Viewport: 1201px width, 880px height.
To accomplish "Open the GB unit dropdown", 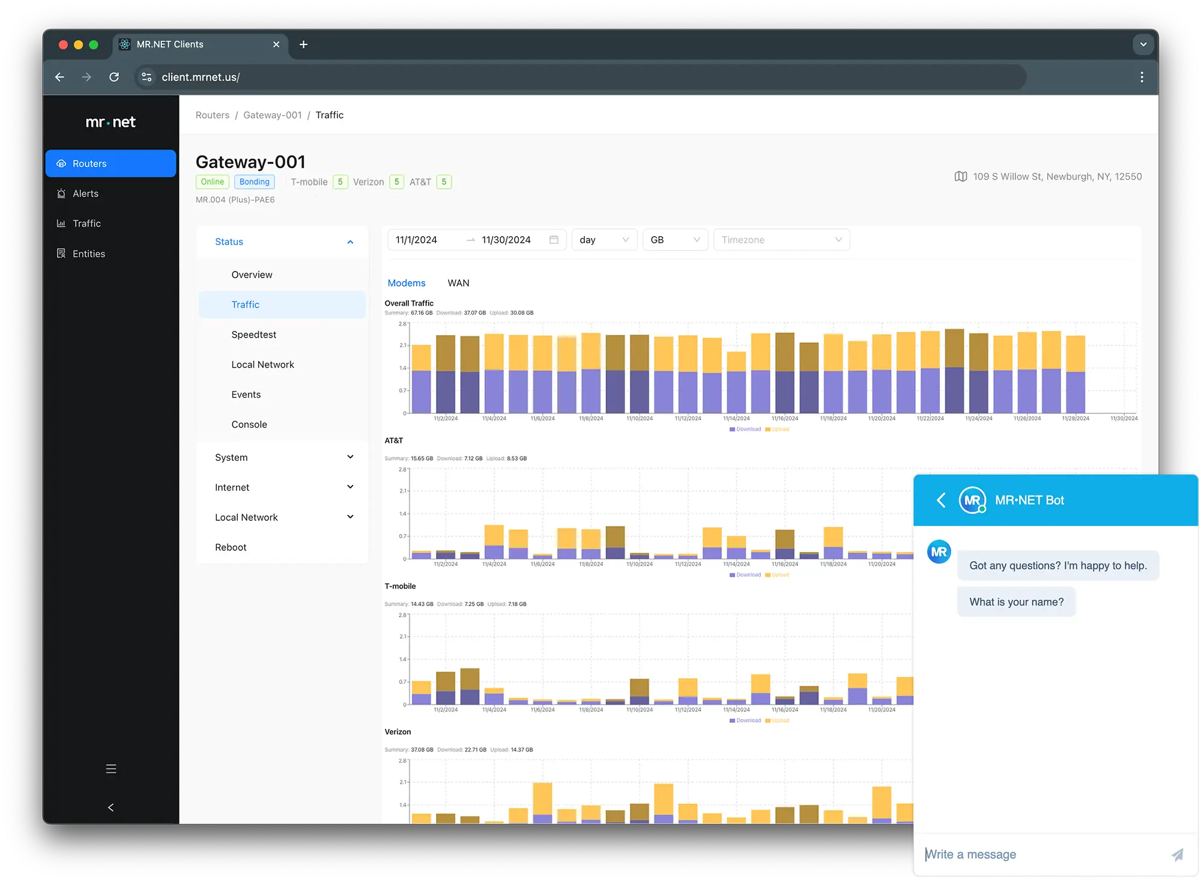I will point(675,240).
